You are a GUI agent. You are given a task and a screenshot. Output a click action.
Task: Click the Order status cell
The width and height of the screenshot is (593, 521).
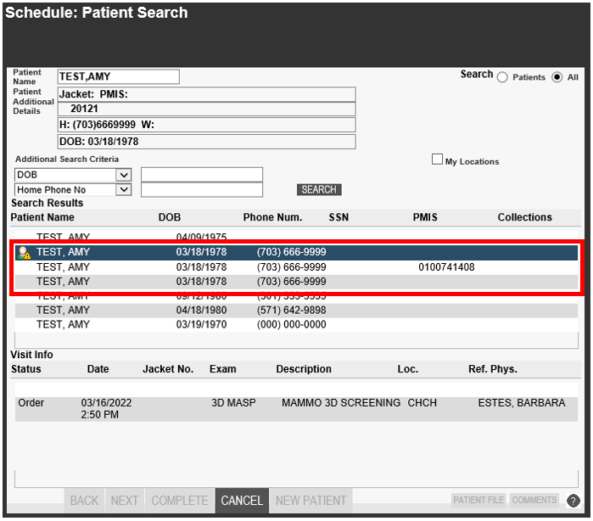tap(31, 403)
